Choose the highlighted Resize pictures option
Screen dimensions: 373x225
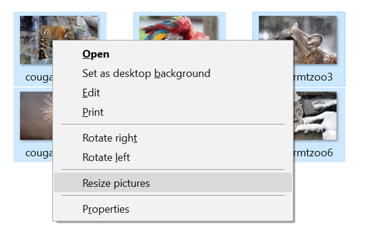pos(116,183)
